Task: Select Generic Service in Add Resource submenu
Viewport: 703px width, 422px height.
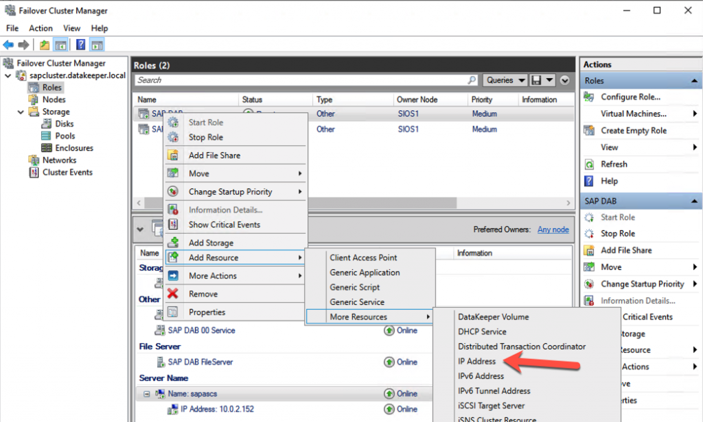Action: click(x=357, y=302)
